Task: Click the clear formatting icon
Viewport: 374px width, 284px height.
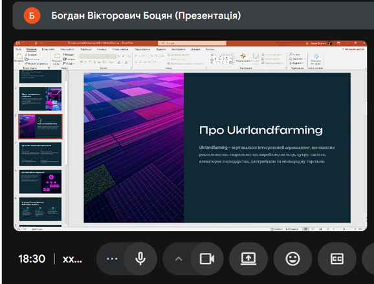Action: click(129, 56)
